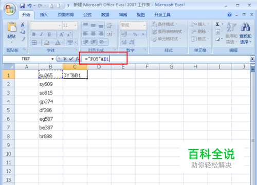Toggle italic formatting
Image resolution: width=257 pixels, height=185 pixels.
tap(41, 34)
